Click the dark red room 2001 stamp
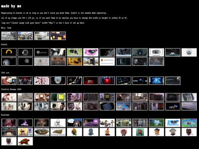Screen dimensions: 199x149 point(91,81)
